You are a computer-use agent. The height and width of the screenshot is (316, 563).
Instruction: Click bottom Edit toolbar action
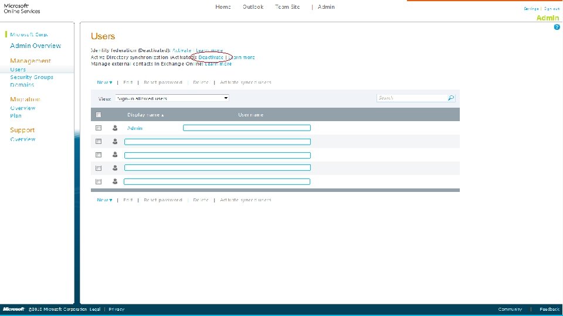(x=128, y=200)
